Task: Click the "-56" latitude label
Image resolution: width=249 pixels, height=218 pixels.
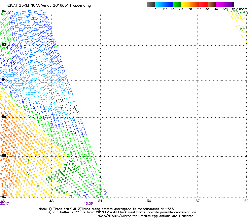Action: click(3, 116)
